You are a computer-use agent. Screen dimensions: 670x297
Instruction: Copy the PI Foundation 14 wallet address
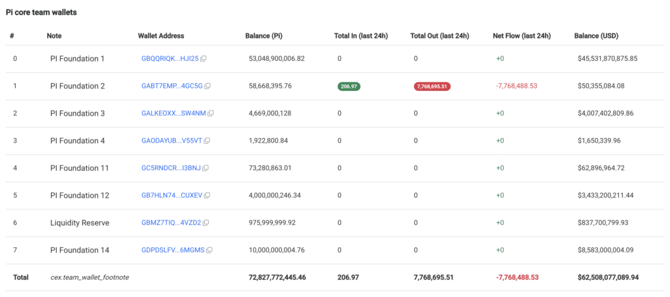pos(210,251)
